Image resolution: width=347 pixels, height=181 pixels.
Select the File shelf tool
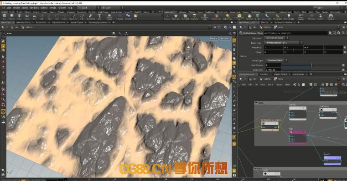136,16
